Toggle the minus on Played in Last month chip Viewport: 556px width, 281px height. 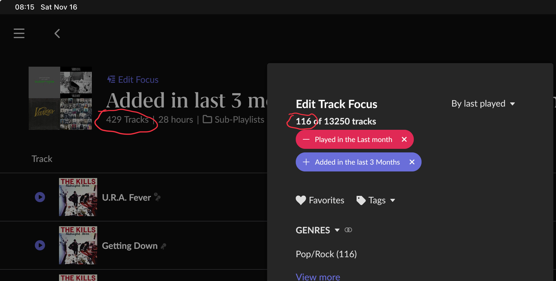(306, 139)
